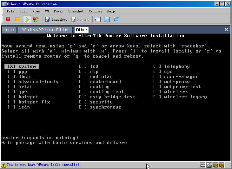Click the 'synchronous' package label

105,107
